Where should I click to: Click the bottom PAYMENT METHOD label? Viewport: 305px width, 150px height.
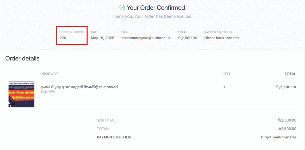click(x=115, y=138)
